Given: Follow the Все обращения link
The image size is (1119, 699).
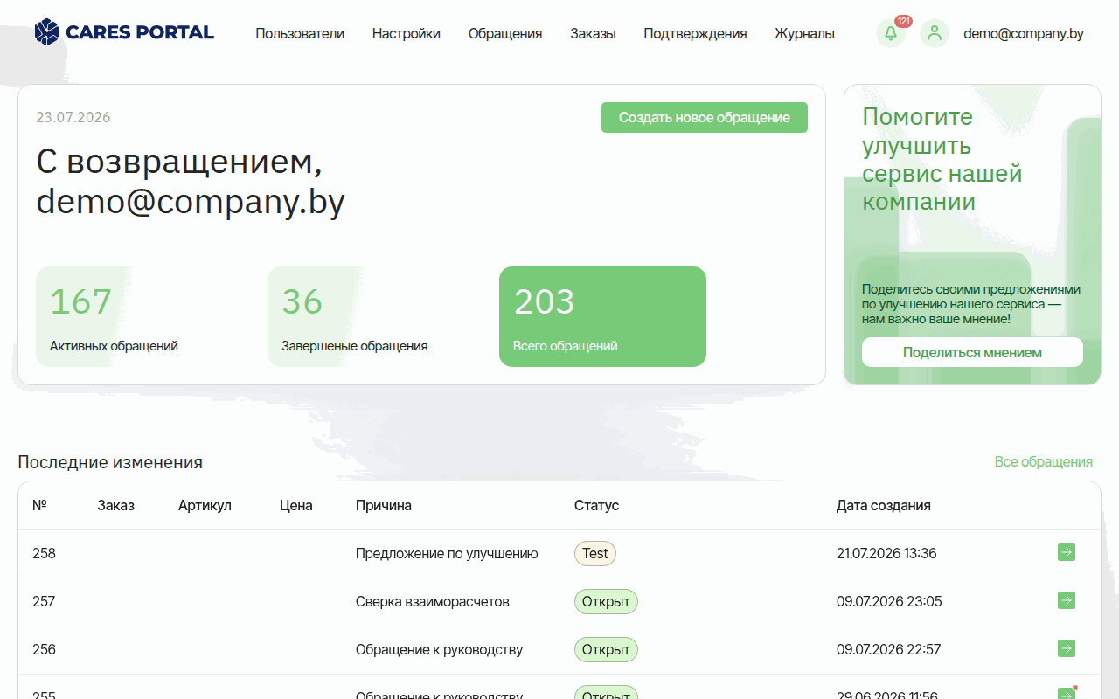Looking at the screenshot, I should [x=1044, y=461].
